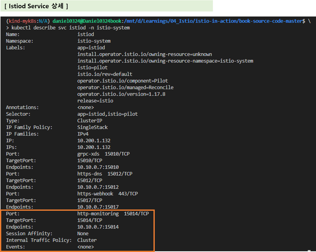The image size is (316, 252).
Task: Click the 10.200.1.132 value beside 'IP:'
Action: point(94,140)
